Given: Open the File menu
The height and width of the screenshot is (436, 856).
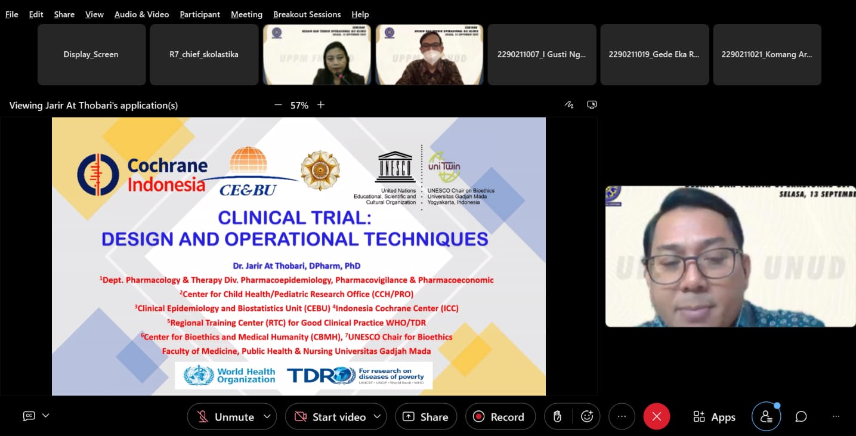Looking at the screenshot, I should pyautogui.click(x=12, y=14).
